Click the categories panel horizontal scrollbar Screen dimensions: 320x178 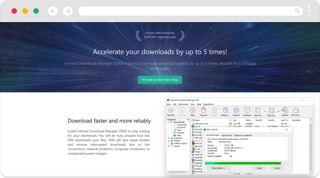point(178,172)
